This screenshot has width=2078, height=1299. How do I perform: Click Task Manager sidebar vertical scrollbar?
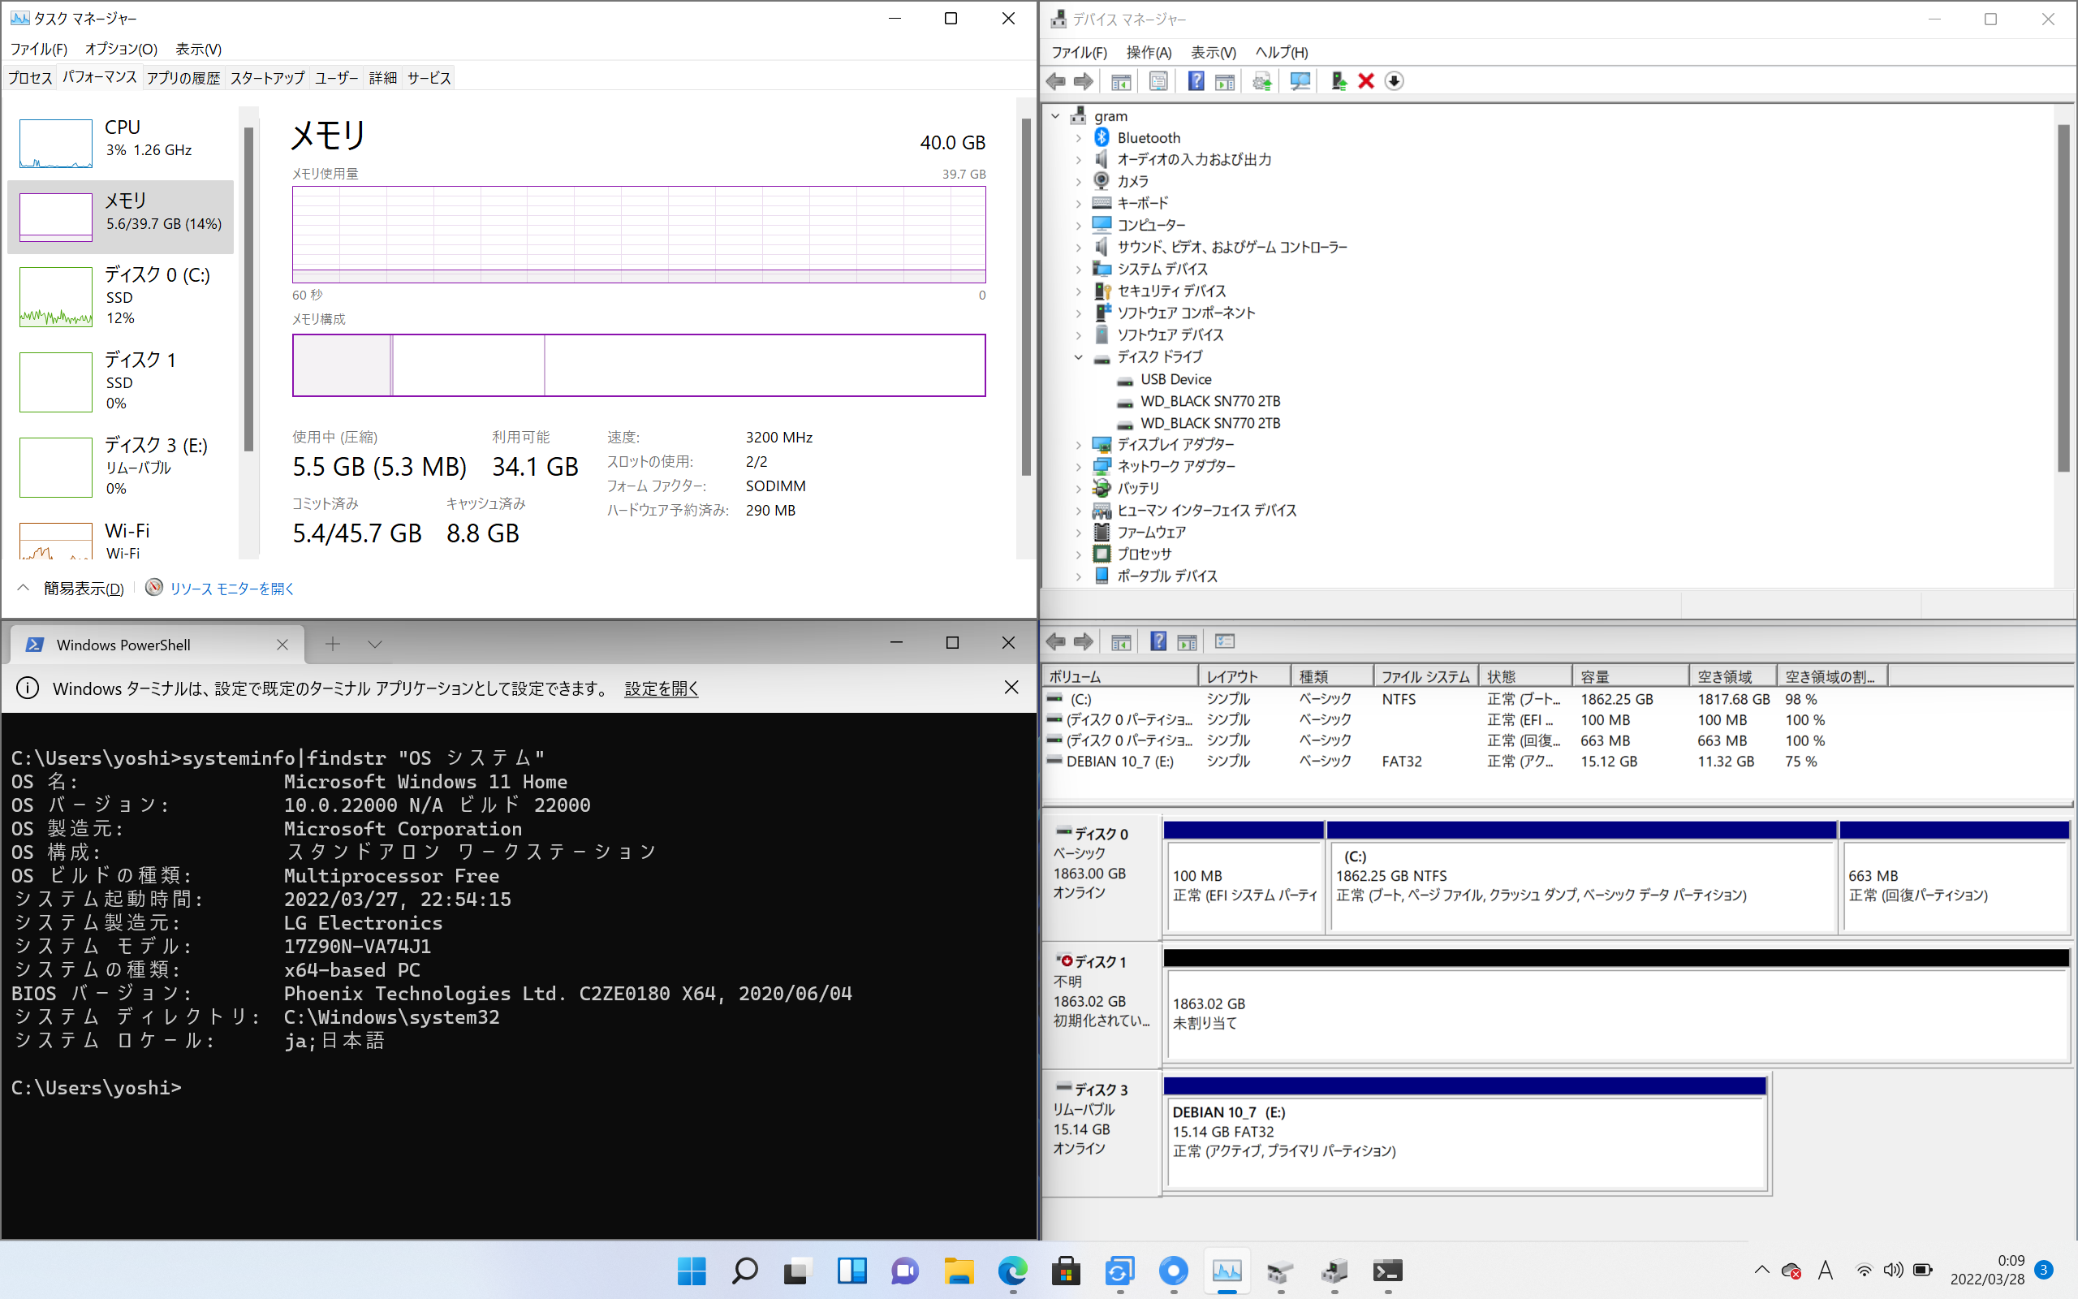point(248,289)
